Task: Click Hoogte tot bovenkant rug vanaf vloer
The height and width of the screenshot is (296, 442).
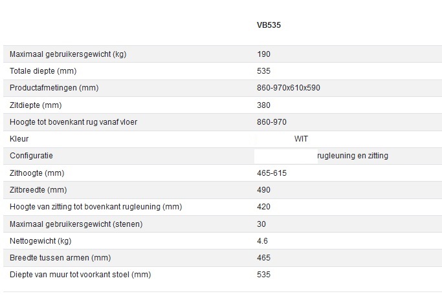Action: [73, 122]
